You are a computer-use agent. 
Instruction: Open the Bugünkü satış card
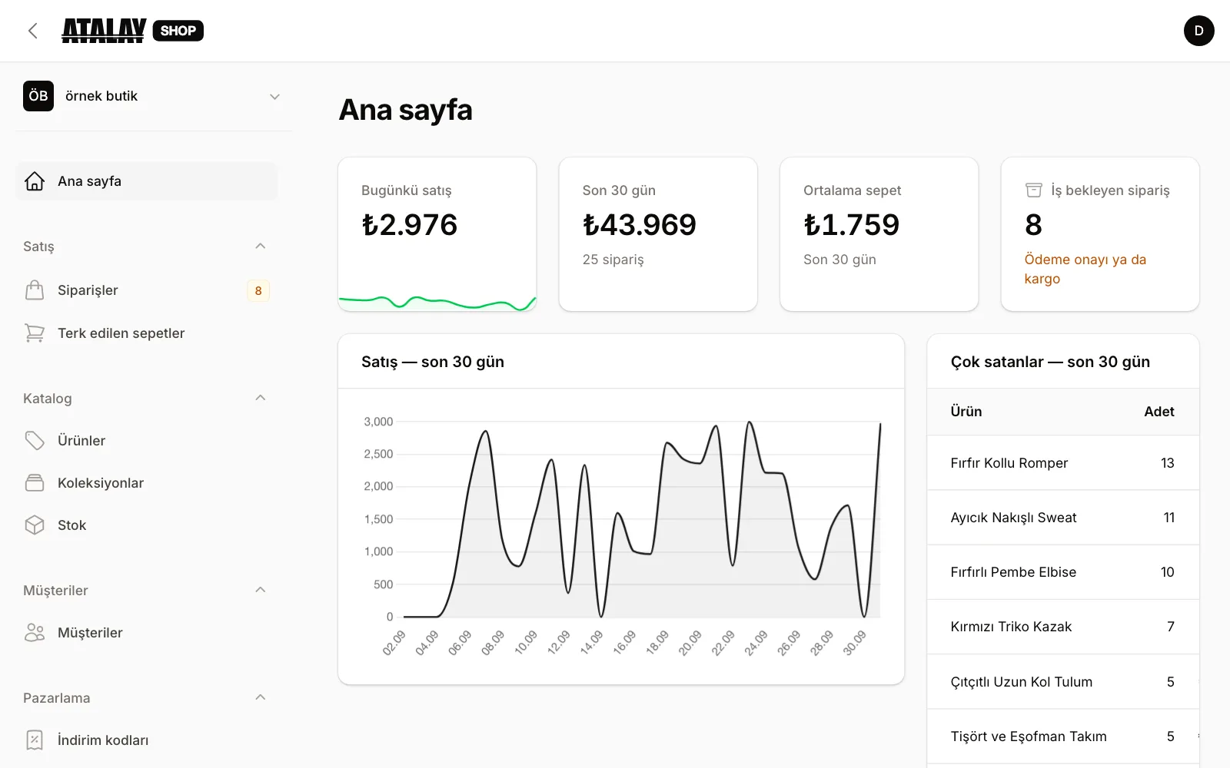437,234
